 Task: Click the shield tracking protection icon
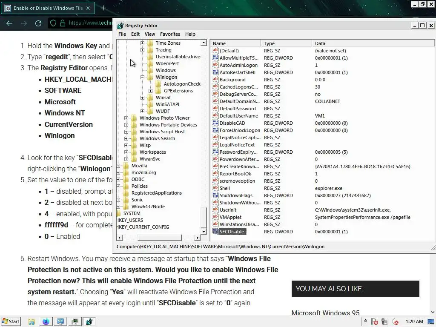click(53, 23)
